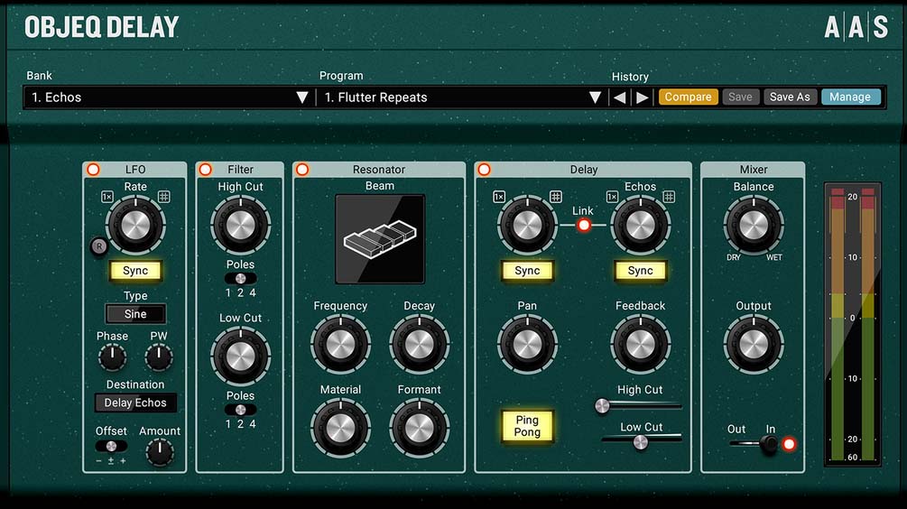This screenshot has height=509, width=907.
Task: Click the Delay Echos knob
Action: [x=641, y=225]
